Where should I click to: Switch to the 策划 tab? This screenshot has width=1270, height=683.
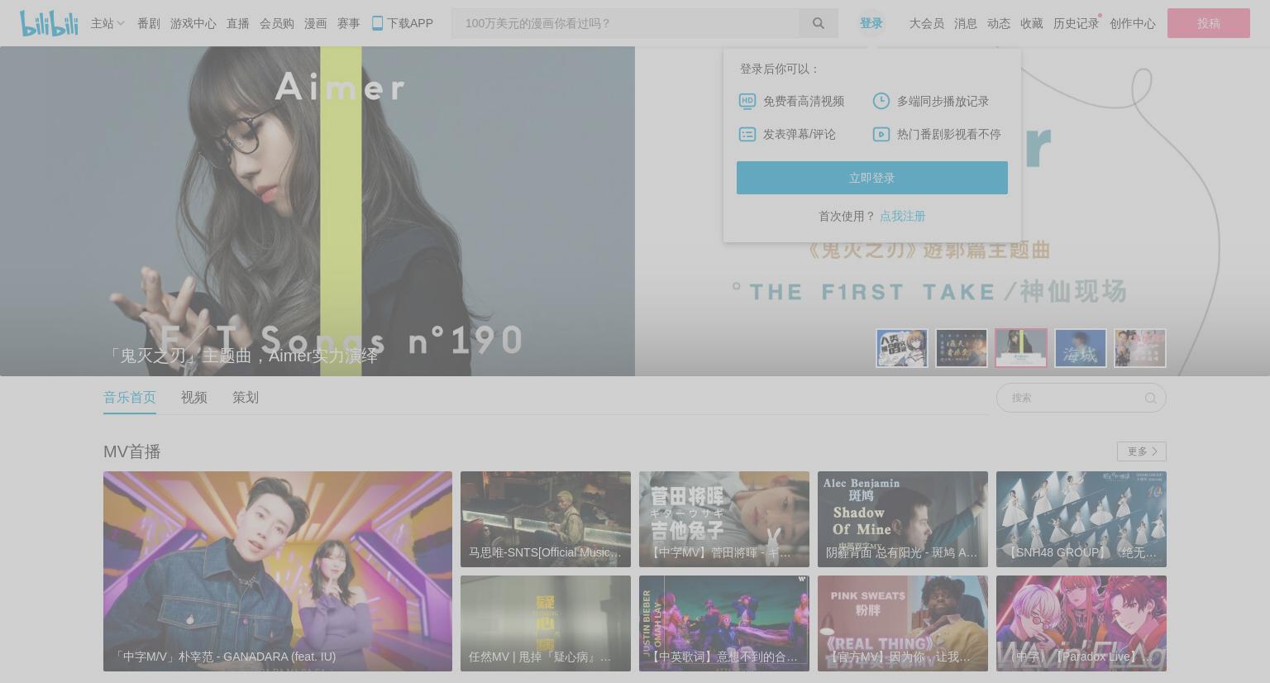(246, 398)
